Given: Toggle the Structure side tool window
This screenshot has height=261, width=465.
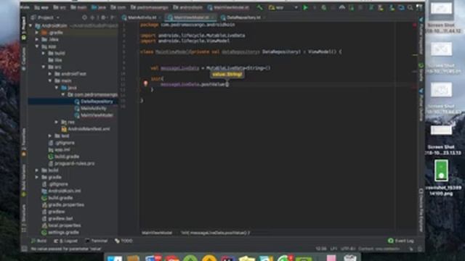Looking at the screenshot, I should click(24, 217).
